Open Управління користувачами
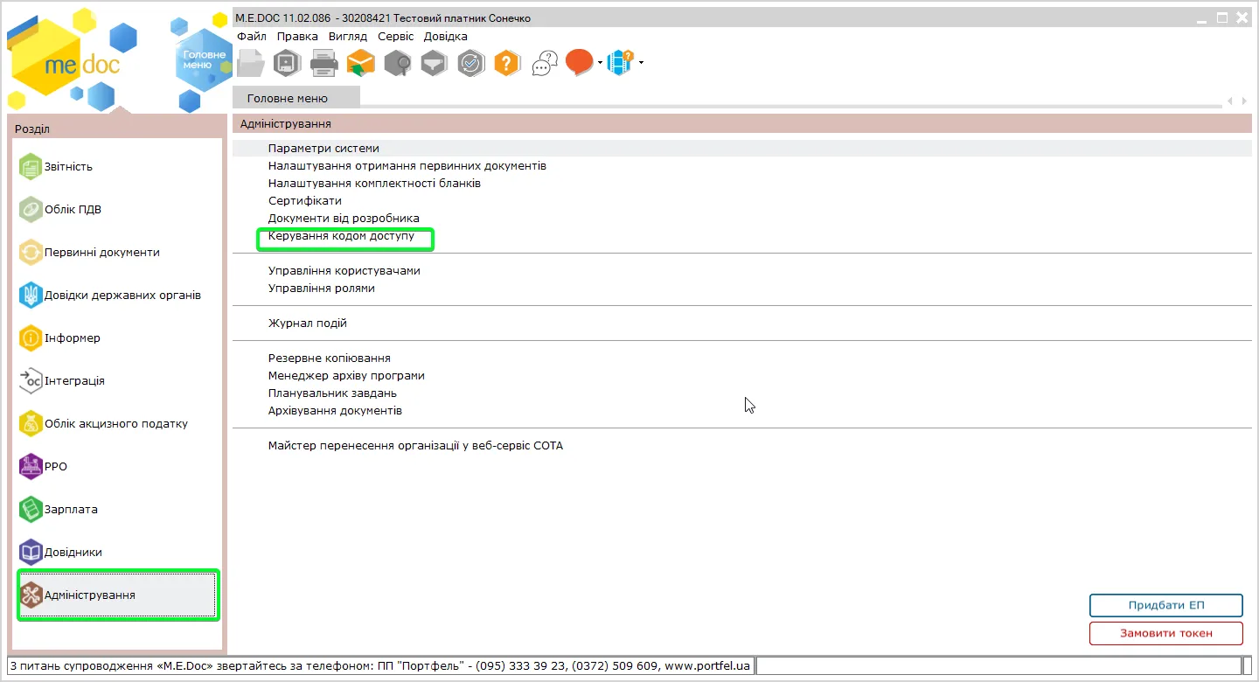The image size is (1259, 682). tap(344, 271)
